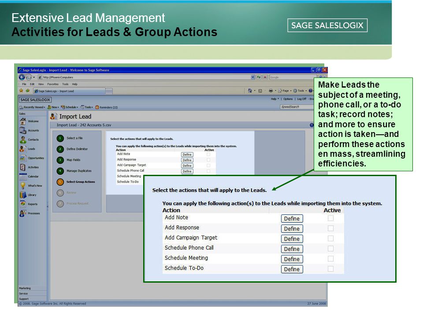Open the Opportunities chart icon
This screenshot has height=317, width=423.
(23, 158)
